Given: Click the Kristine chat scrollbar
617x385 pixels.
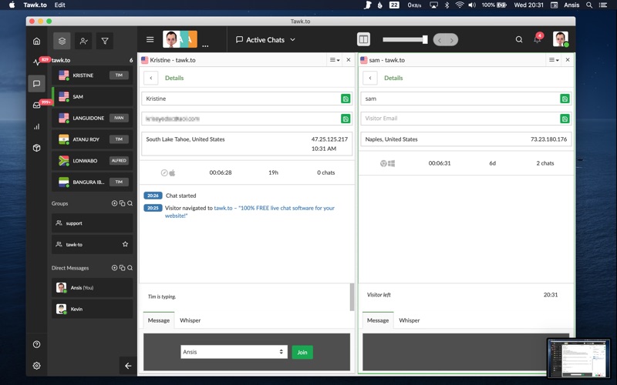Looking at the screenshot, I should [352, 297].
